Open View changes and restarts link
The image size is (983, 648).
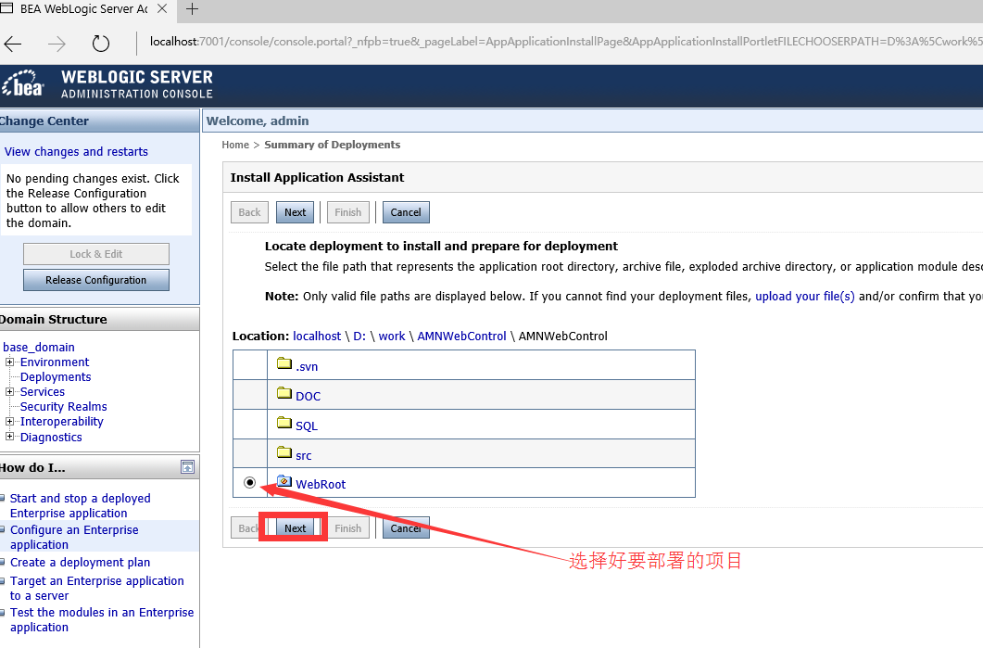(x=77, y=152)
